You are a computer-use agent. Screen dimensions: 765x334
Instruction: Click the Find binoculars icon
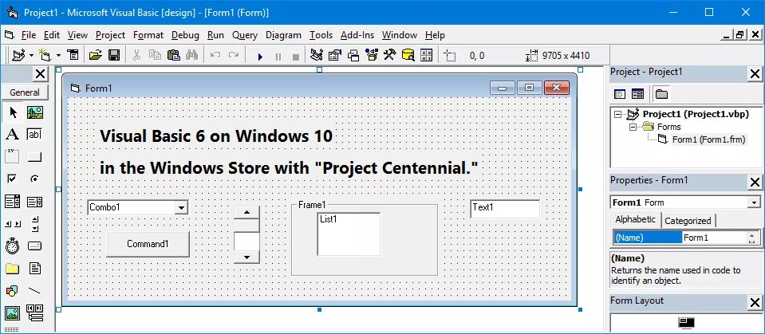(x=191, y=55)
